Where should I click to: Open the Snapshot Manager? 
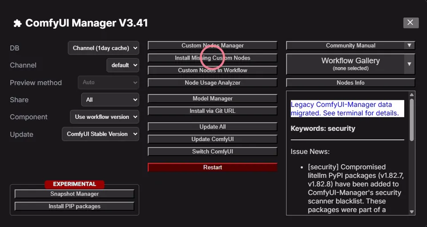click(x=74, y=194)
